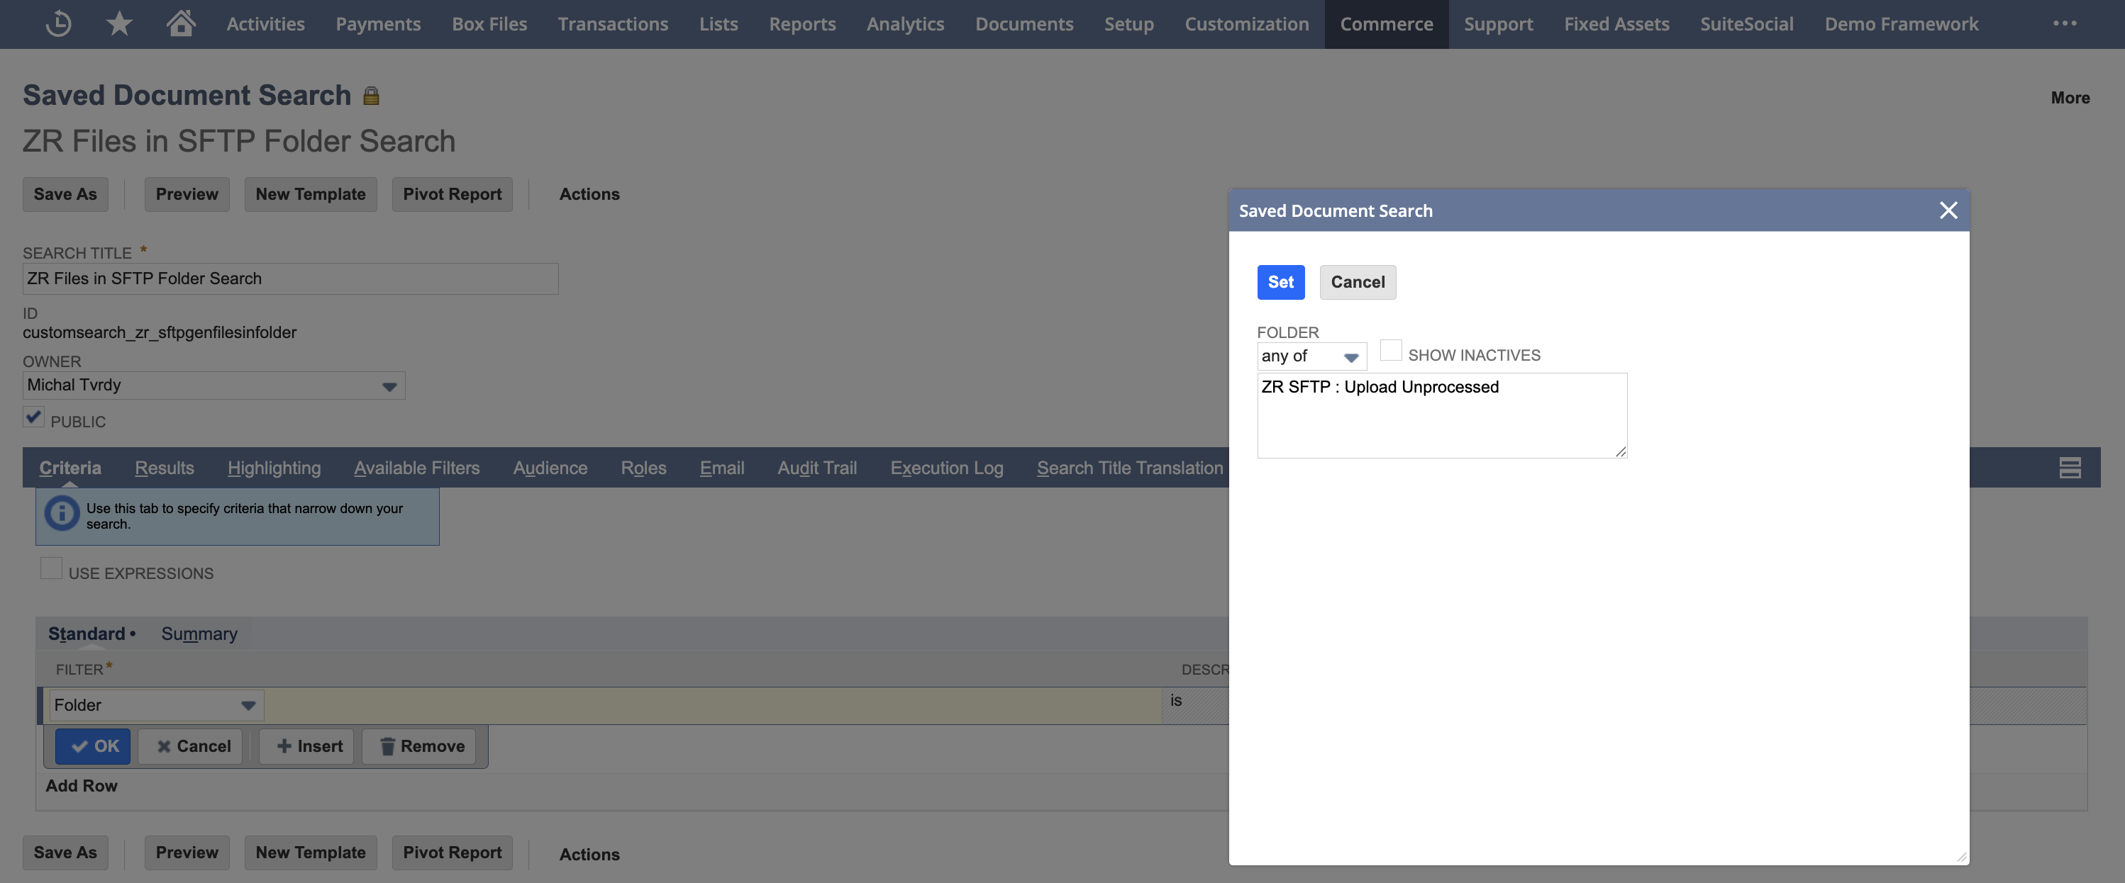Confirm the filter row with OK
The width and height of the screenshot is (2125, 883).
pos(93,746)
